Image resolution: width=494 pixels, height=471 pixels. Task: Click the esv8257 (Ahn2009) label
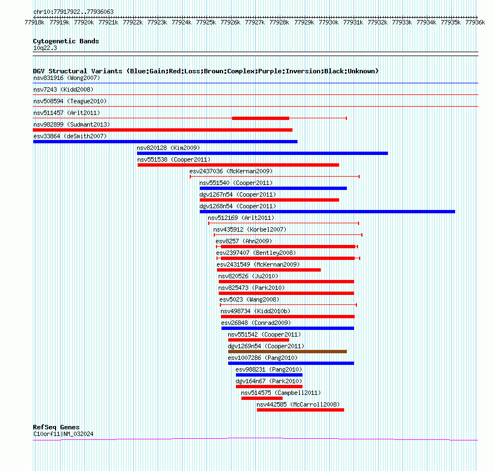[244, 241]
